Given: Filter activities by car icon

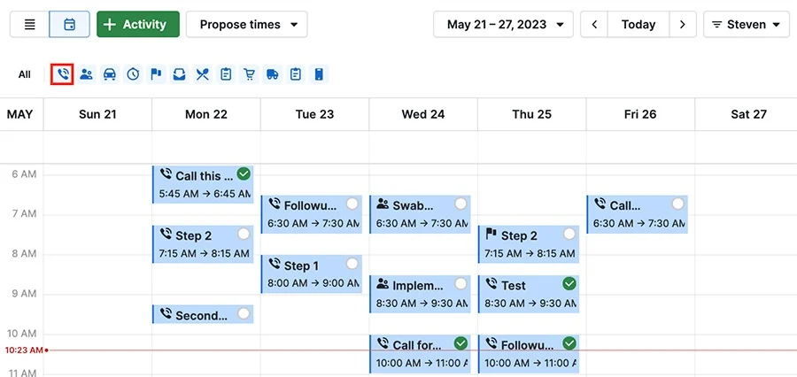Looking at the screenshot, I should tap(110, 74).
